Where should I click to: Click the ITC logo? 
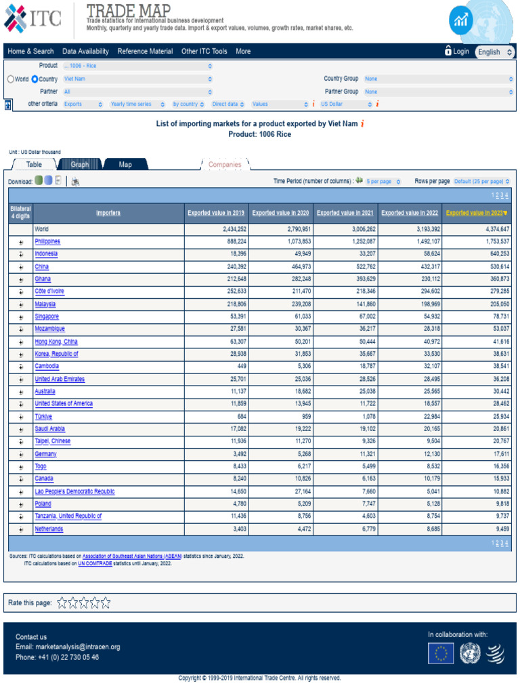[x=32, y=18]
